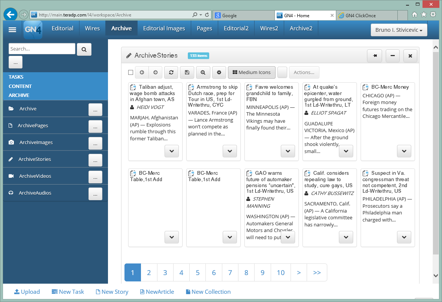Image resolution: width=442 pixels, height=302 pixels.
Task: Minimize the ArchiveStories panel
Action: [393, 56]
